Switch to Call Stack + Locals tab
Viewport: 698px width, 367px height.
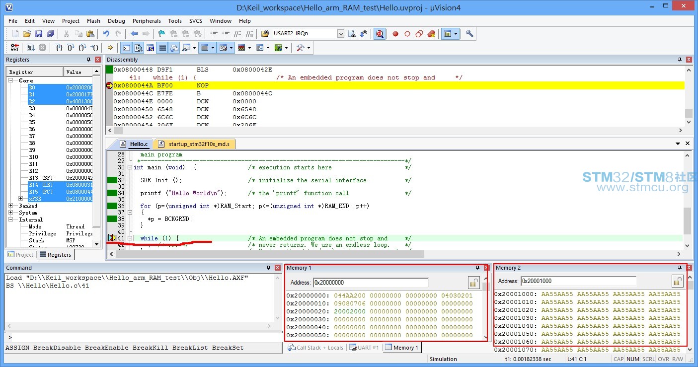click(315, 348)
